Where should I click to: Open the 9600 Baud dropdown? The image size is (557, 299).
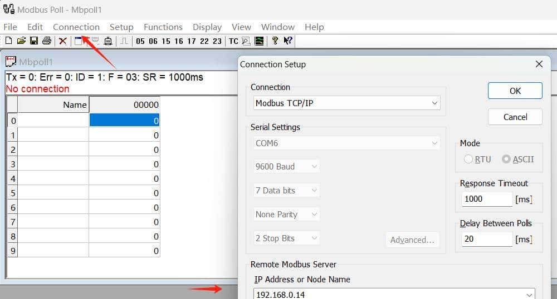(x=286, y=167)
